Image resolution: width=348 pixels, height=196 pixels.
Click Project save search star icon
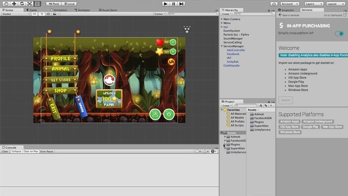(271, 106)
